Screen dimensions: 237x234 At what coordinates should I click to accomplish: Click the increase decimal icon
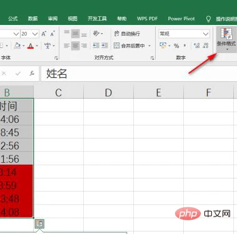[196, 46]
